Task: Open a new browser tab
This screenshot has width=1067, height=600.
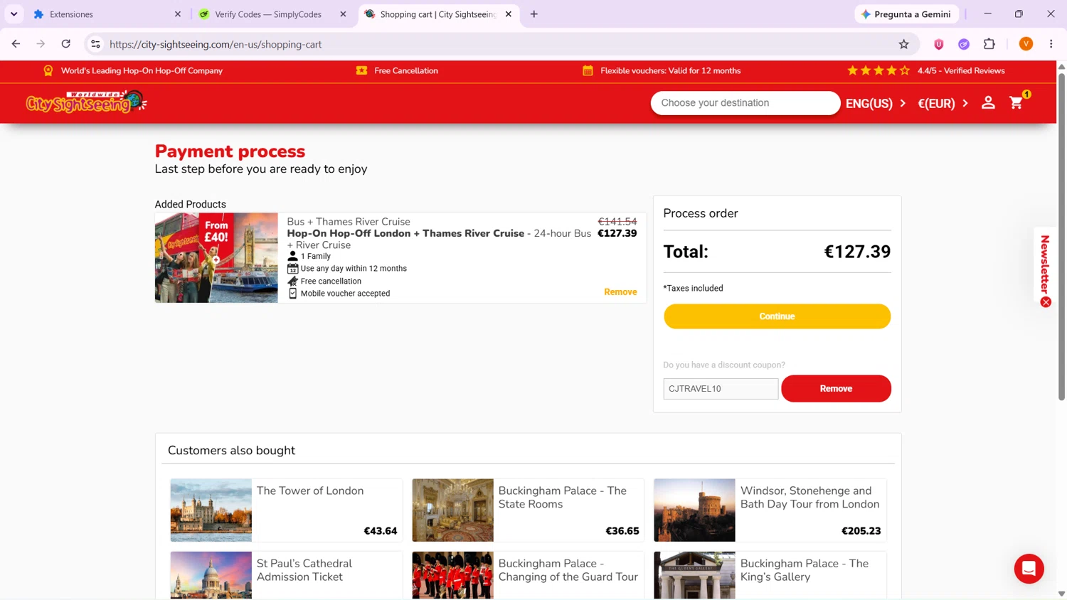Action: (x=534, y=14)
